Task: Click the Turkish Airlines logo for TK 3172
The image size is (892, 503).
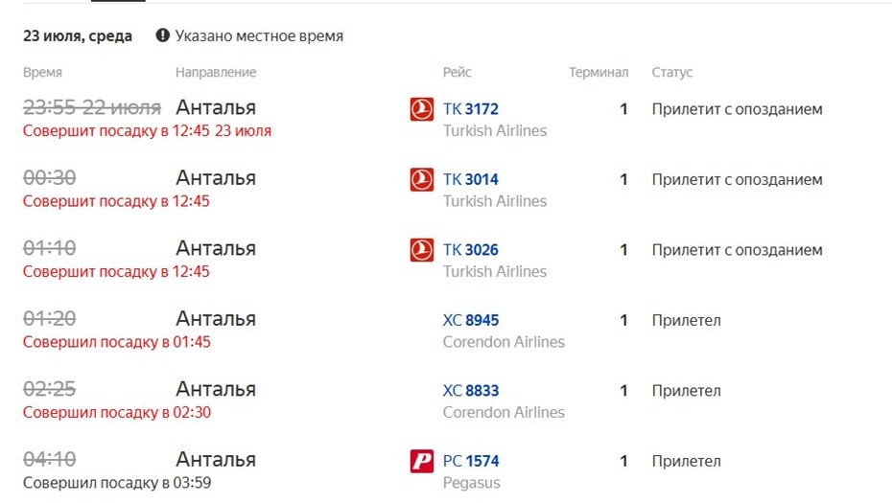Action: coord(421,109)
